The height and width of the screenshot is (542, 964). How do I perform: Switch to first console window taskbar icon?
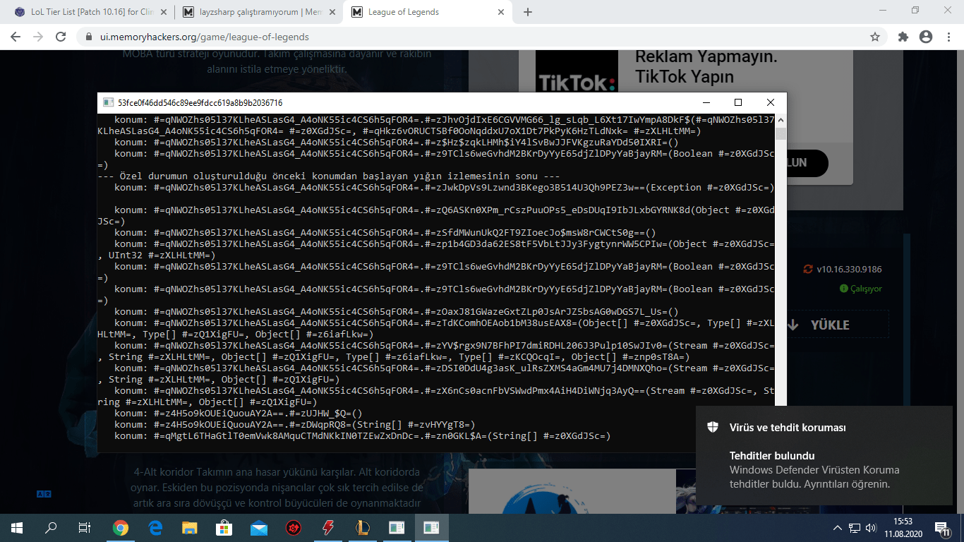(397, 527)
